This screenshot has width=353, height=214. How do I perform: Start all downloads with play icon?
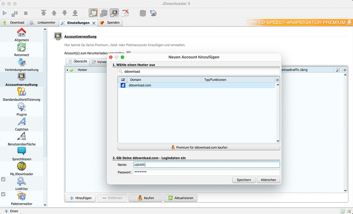pos(5,13)
